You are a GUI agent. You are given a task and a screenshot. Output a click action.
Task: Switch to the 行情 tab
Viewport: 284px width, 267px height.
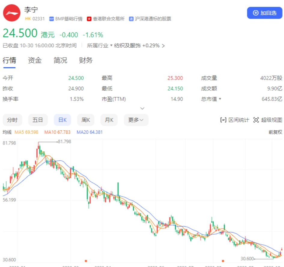pos(9,60)
